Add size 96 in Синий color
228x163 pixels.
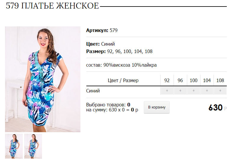pyautogui.click(x=180, y=91)
